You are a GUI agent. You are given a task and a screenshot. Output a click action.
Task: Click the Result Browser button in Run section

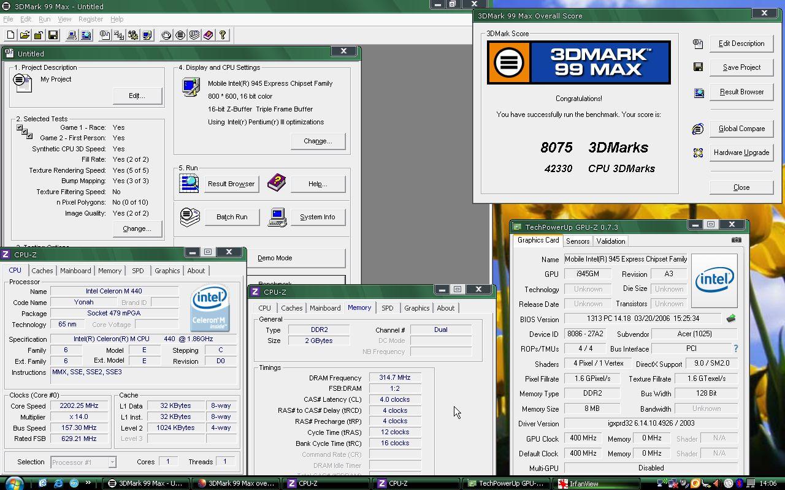[x=231, y=184]
